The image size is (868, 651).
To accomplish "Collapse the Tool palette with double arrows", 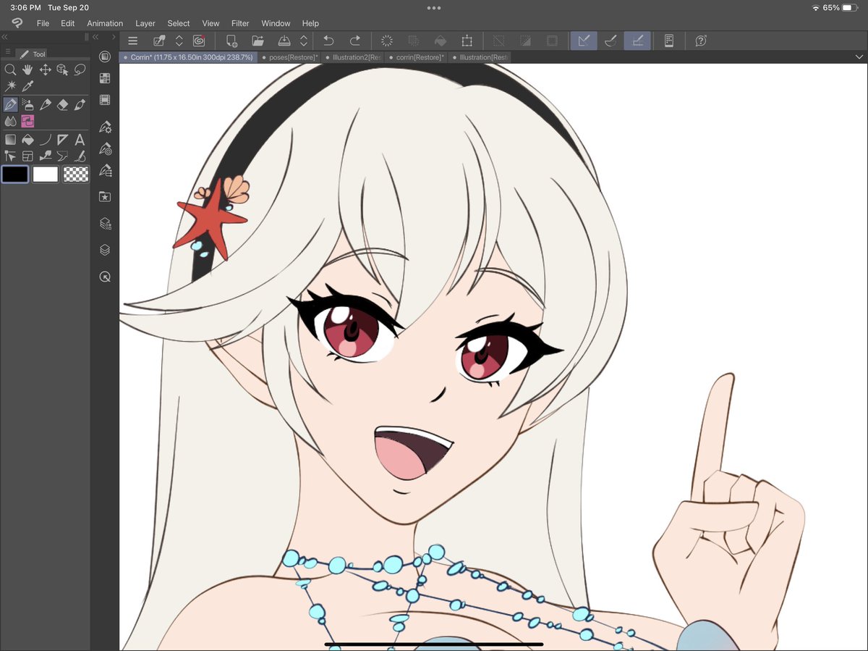I will click(5, 36).
